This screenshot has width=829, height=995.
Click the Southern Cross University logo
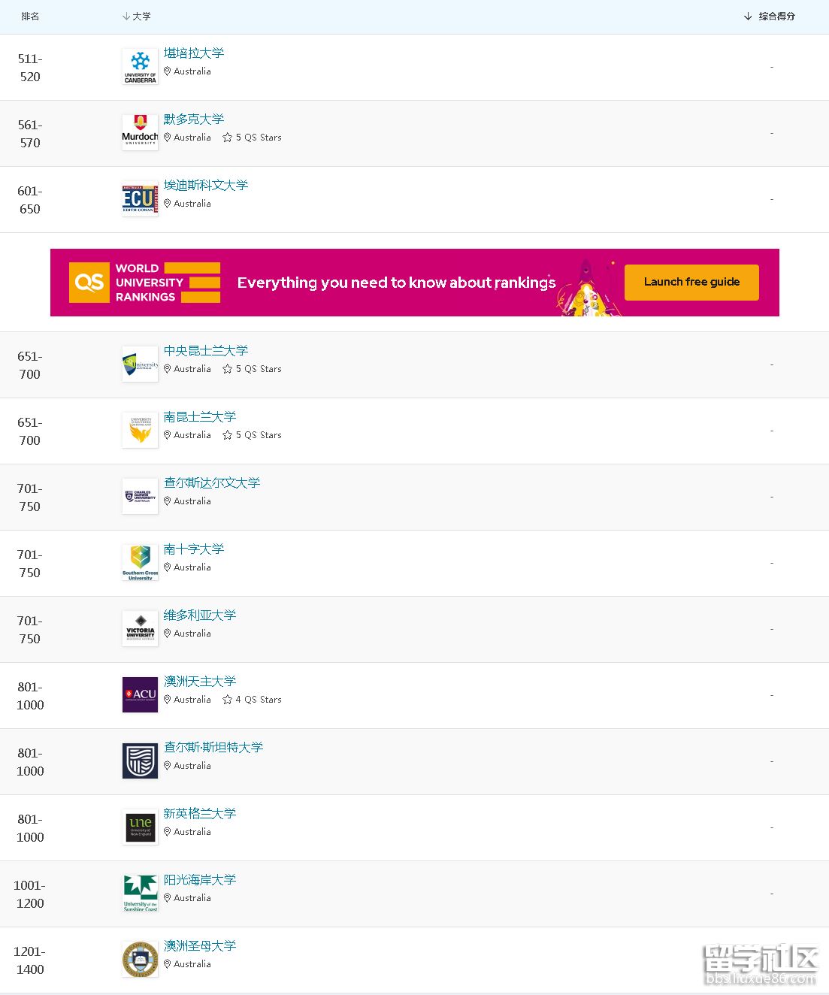(140, 563)
